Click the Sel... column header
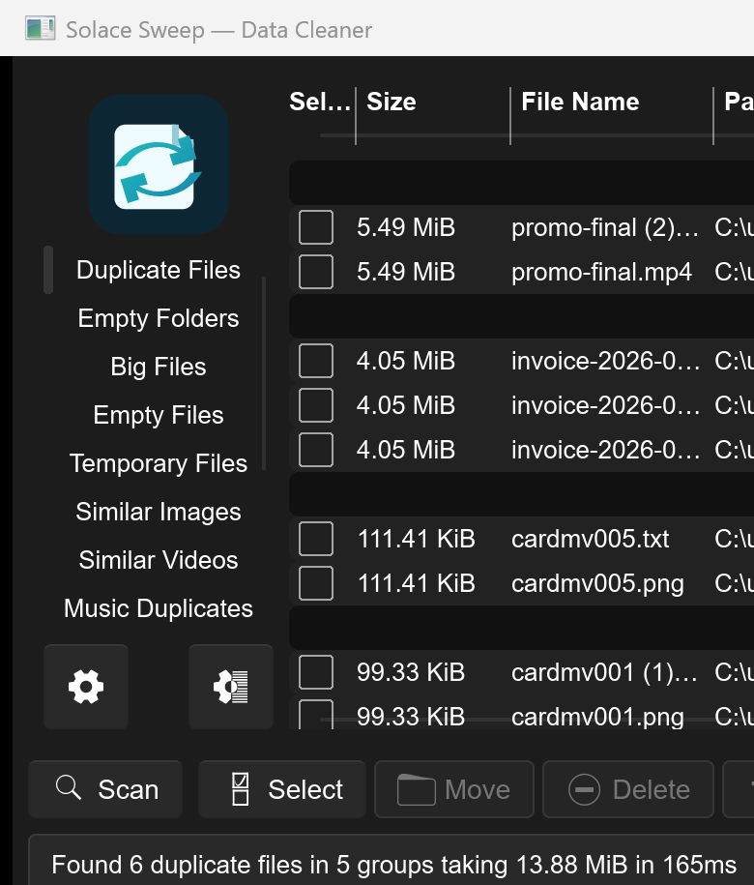754x885 pixels. (320, 103)
